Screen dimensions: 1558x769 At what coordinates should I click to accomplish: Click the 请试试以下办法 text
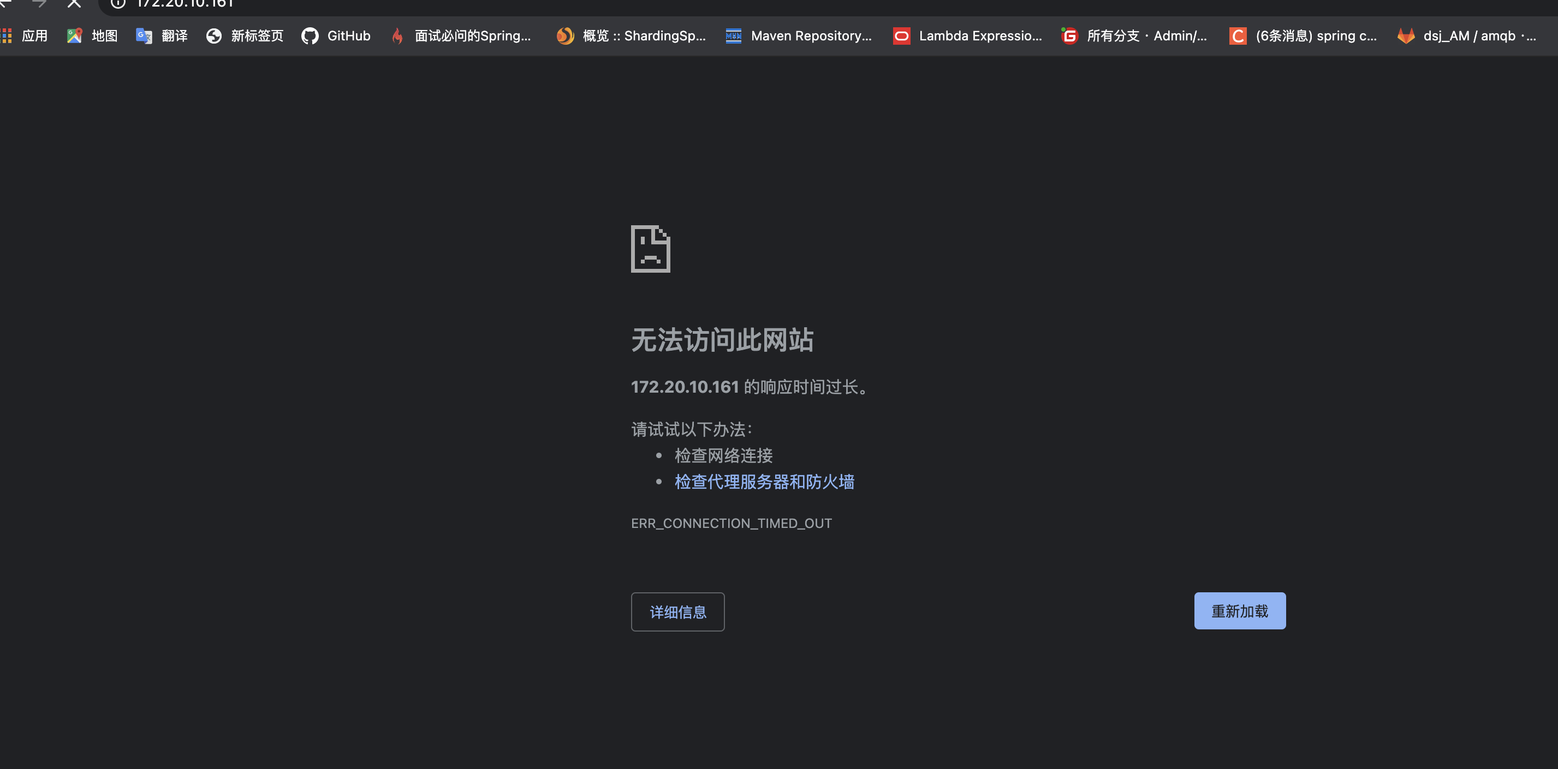(692, 429)
